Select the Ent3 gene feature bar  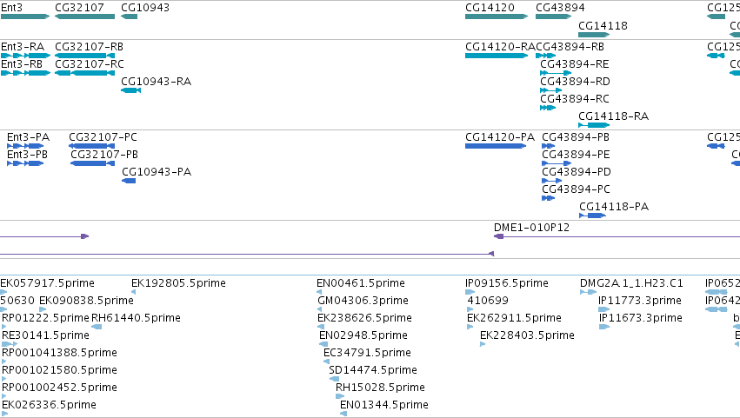[25, 17]
